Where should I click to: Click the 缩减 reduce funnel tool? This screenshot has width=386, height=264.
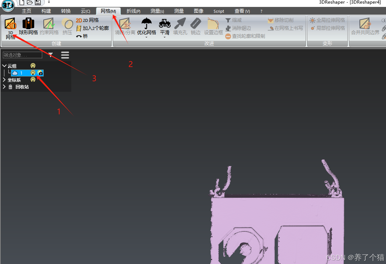tap(233, 20)
